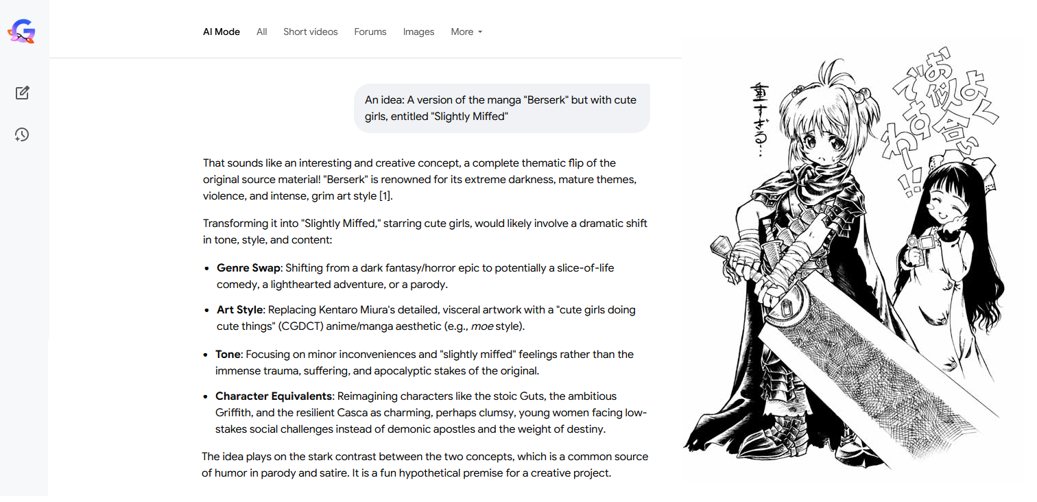1037x502 pixels.
Task: Click the line starting "Transforming it into"
Action: coord(425,224)
